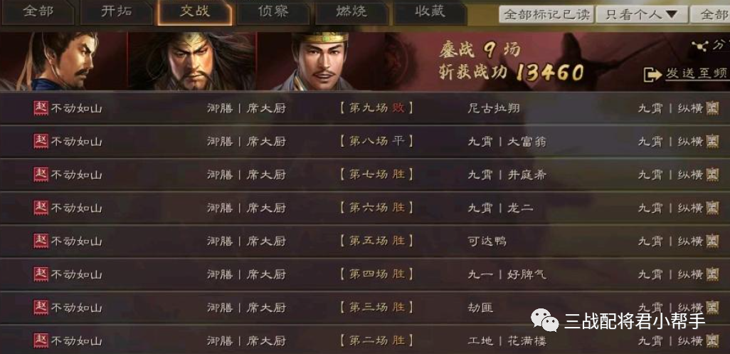Click the share icon at banner right

[700, 46]
